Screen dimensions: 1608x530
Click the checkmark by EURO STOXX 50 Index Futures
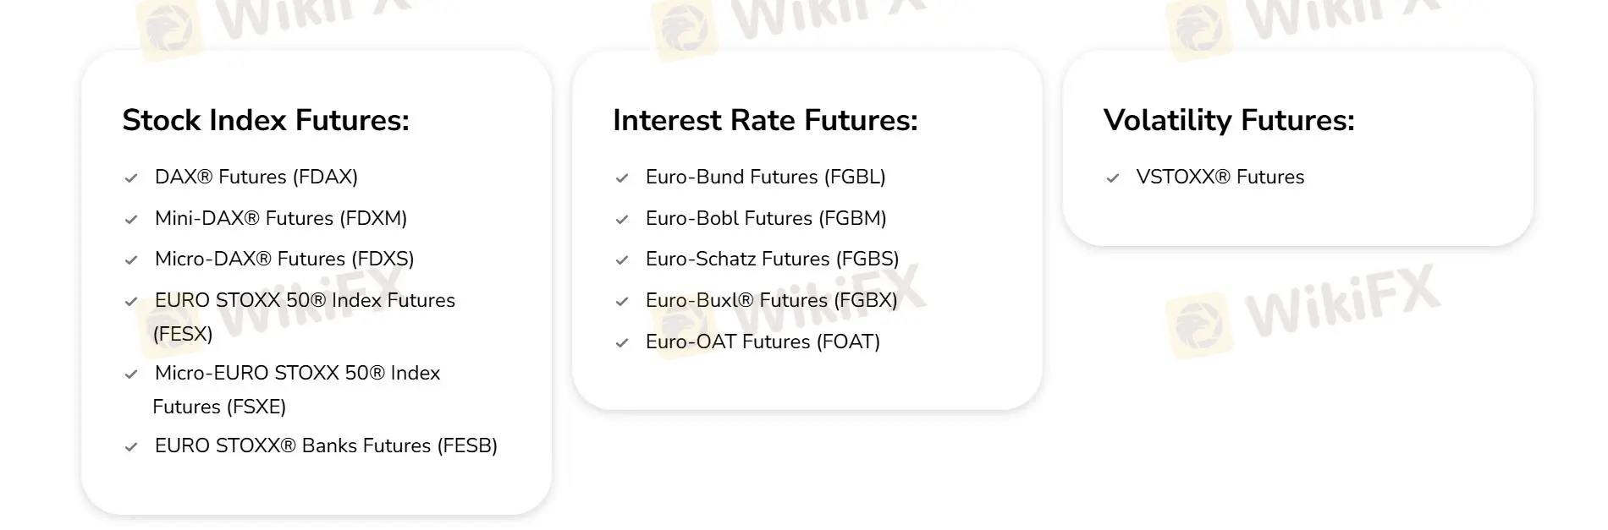pos(131,302)
